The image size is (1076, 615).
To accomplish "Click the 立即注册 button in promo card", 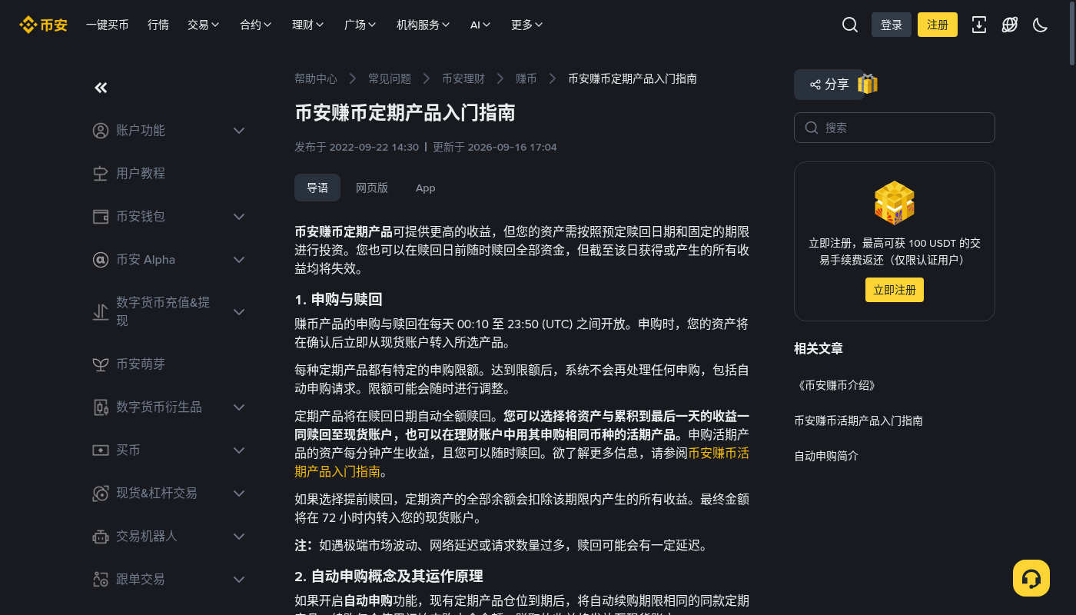I will 895,290.
